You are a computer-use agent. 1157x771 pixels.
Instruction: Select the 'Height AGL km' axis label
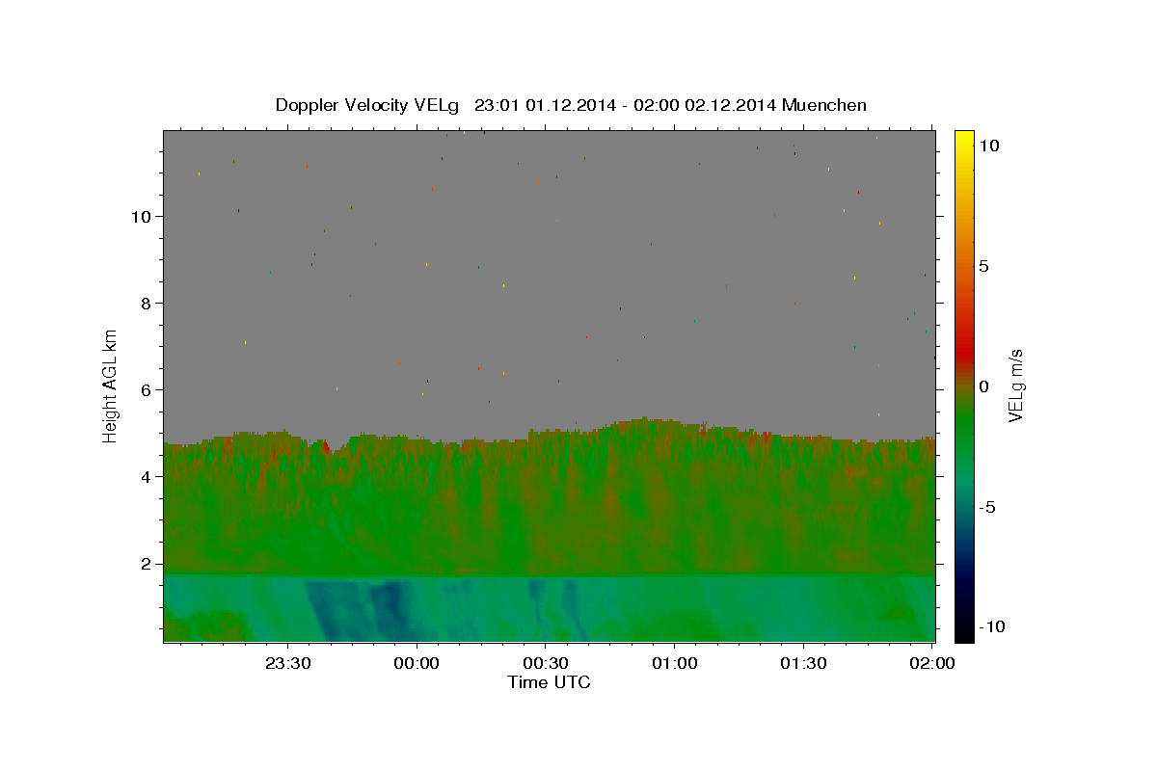pyautogui.click(x=111, y=385)
